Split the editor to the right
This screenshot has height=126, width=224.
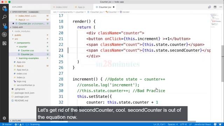click(215, 7)
